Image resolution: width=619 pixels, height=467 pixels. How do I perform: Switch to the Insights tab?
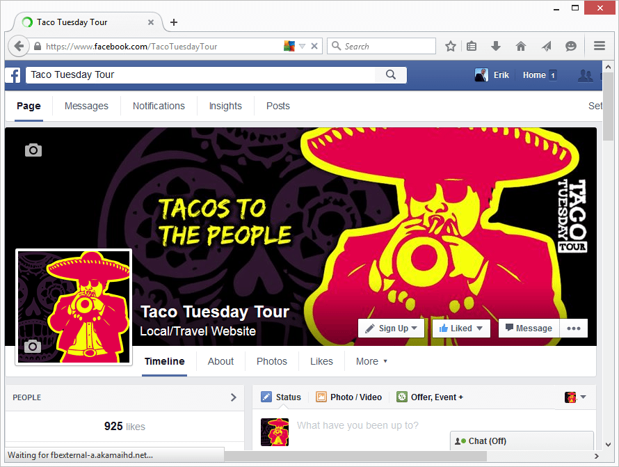[225, 106]
